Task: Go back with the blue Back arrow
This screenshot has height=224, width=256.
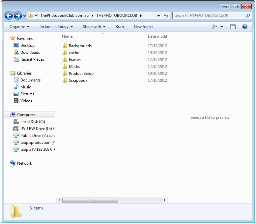Action: pos(9,16)
